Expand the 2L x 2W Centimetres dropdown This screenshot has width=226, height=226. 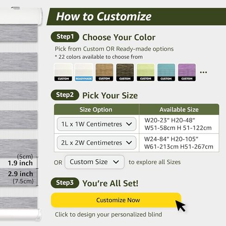(x=96, y=143)
